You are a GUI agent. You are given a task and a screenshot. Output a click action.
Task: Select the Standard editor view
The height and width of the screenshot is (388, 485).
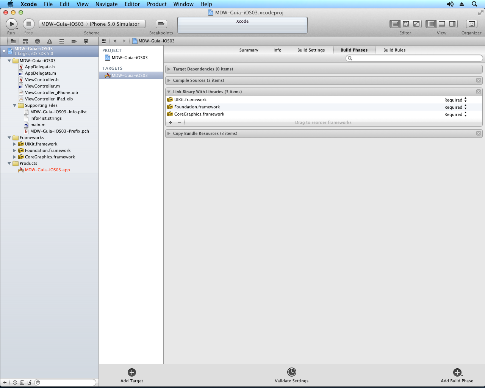pyautogui.click(x=395, y=24)
